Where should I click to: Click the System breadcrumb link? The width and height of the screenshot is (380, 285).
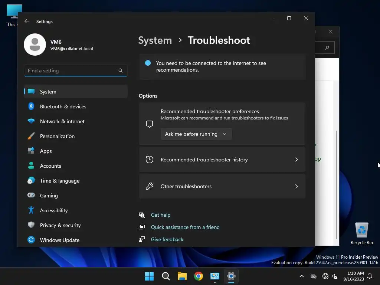point(155,40)
